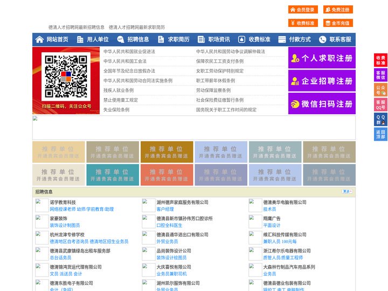Open the 客户经理 job link

(165, 209)
